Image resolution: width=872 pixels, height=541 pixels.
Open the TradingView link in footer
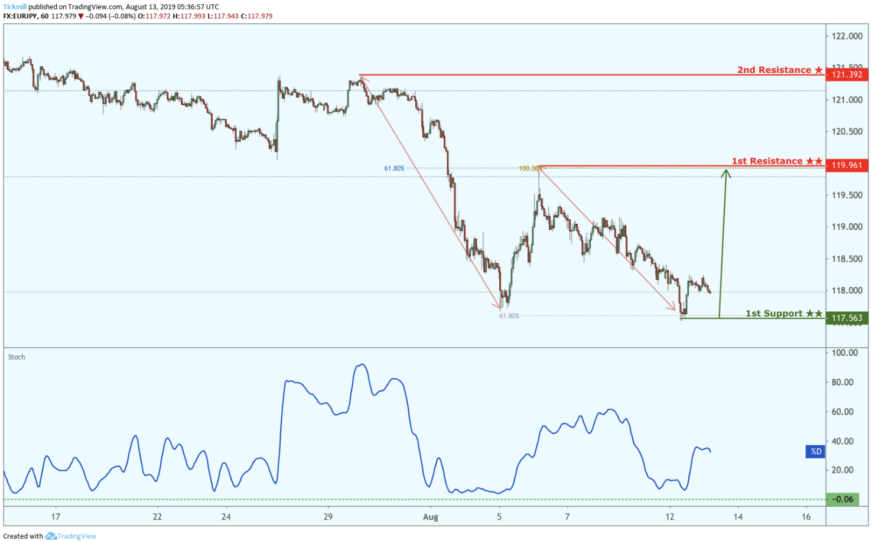coord(77,536)
